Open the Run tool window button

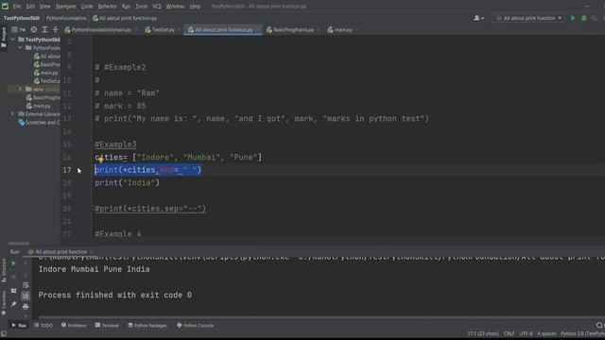click(x=19, y=325)
